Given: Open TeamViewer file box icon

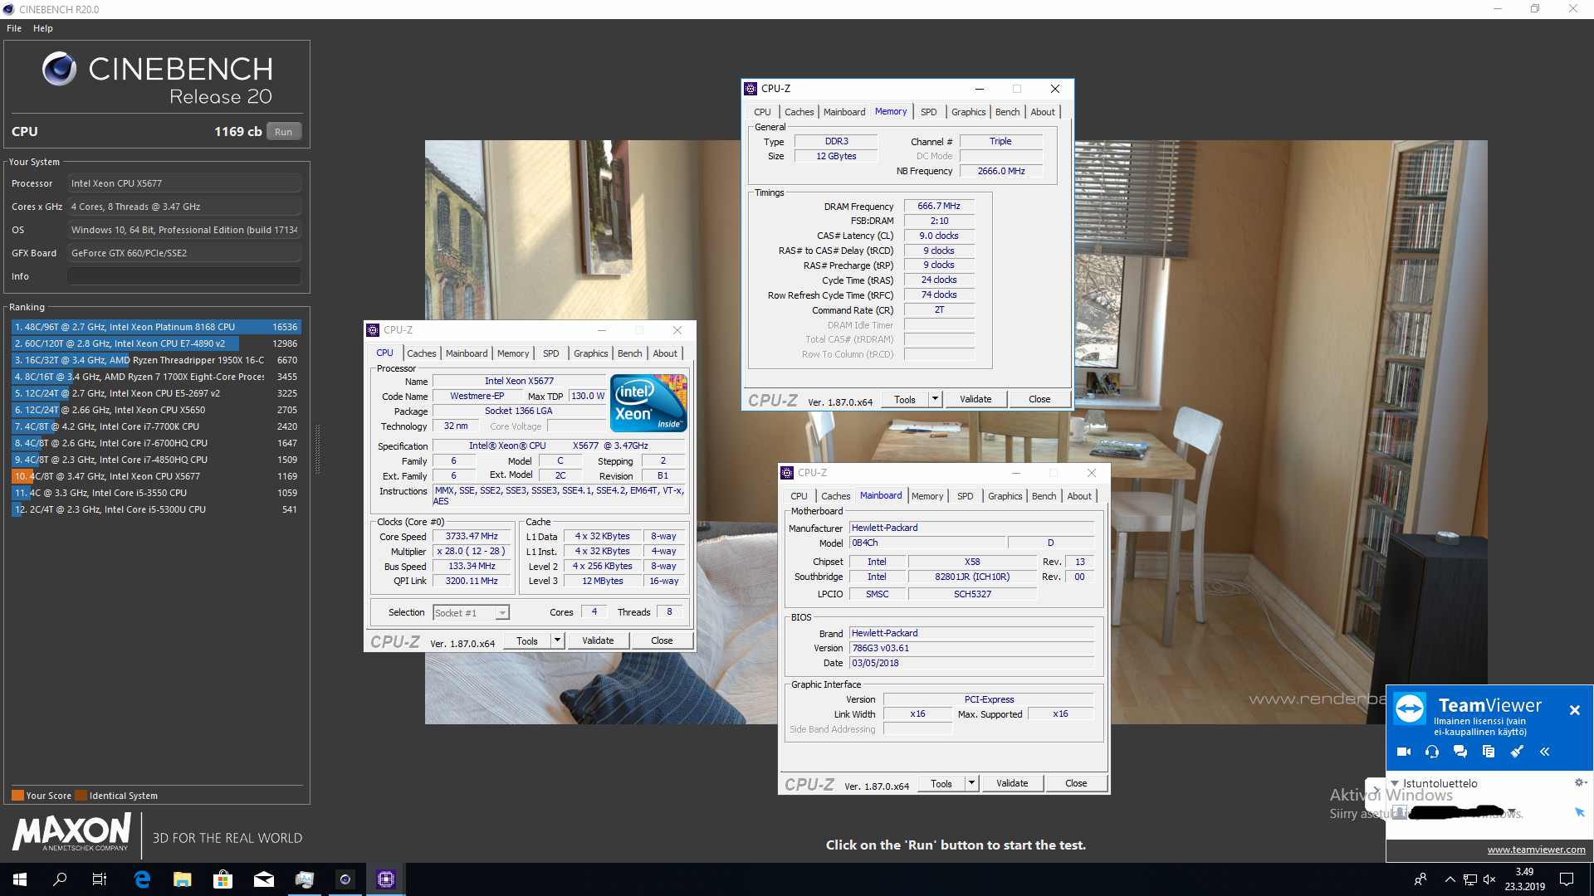Looking at the screenshot, I should 1489,752.
